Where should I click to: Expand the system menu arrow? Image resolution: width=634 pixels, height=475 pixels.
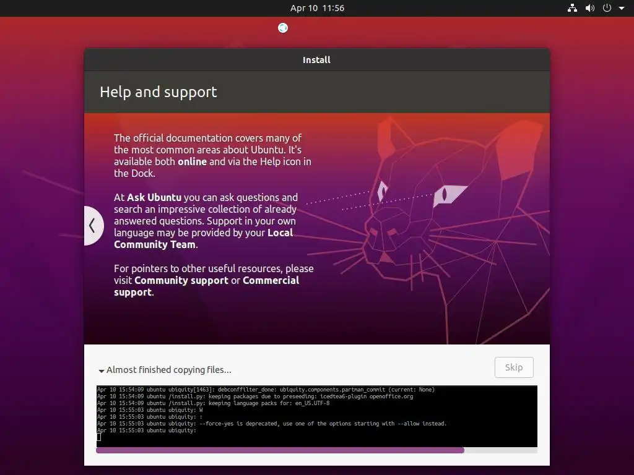click(x=622, y=8)
